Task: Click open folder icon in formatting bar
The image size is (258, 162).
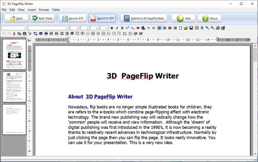Action: point(186,28)
